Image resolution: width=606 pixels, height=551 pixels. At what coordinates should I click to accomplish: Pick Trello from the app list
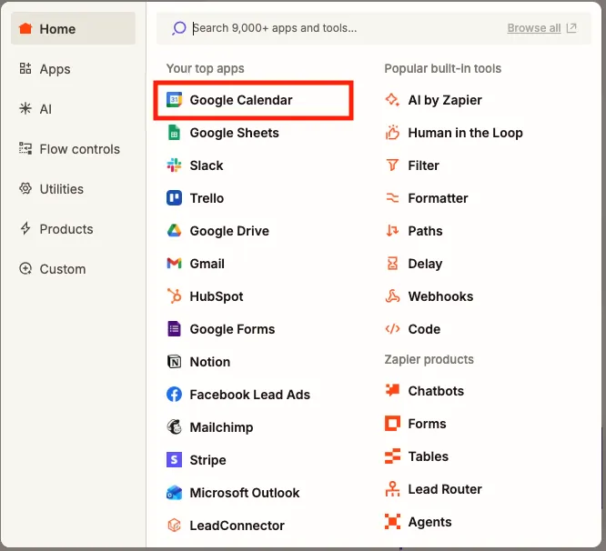coord(207,198)
